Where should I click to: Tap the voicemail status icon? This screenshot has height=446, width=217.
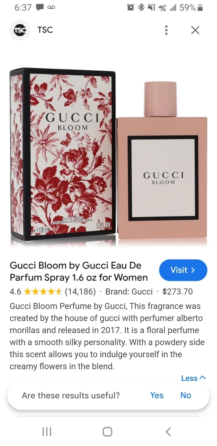51,7
